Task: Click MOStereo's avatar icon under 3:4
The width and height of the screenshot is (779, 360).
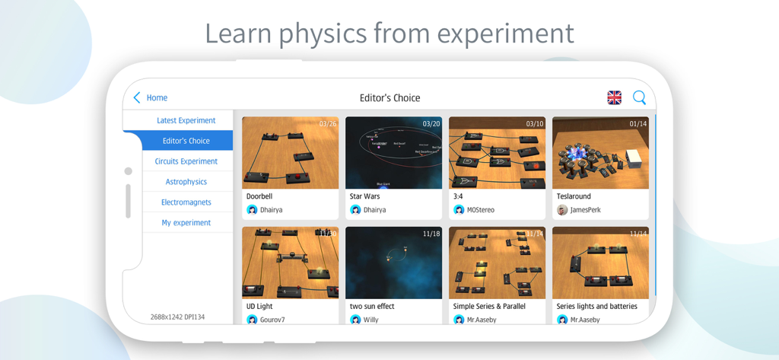Action: 459,210
